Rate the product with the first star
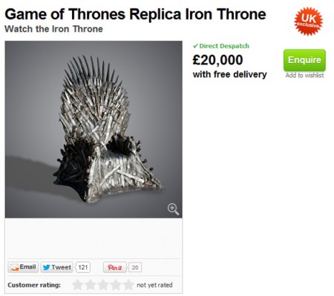The width and height of the screenshot is (334, 296). (x=78, y=285)
